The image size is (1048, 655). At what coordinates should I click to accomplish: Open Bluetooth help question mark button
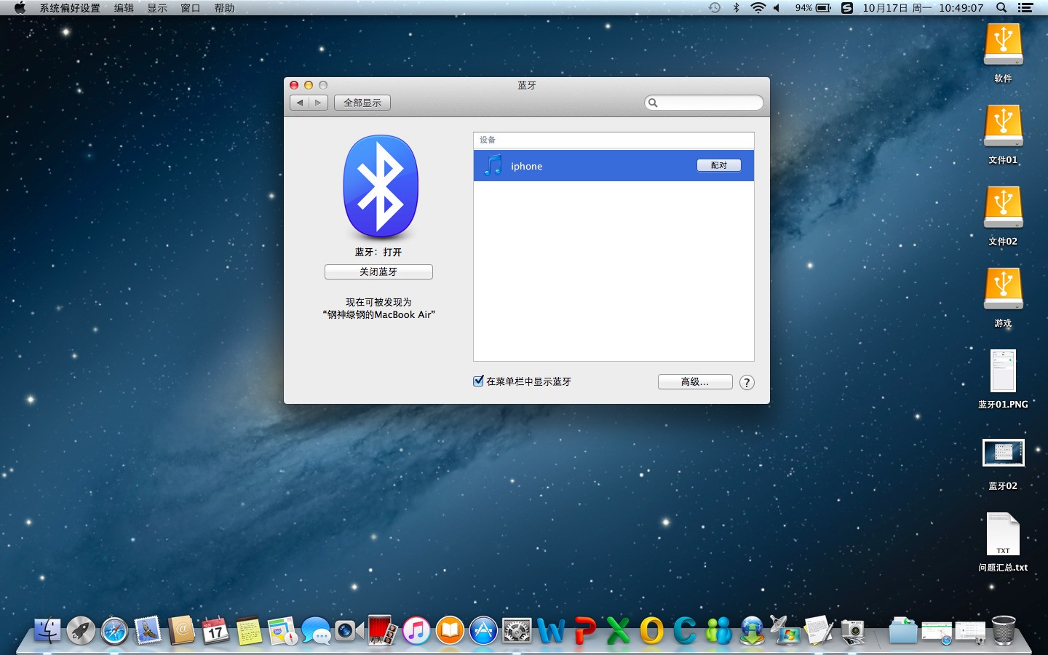[747, 382]
